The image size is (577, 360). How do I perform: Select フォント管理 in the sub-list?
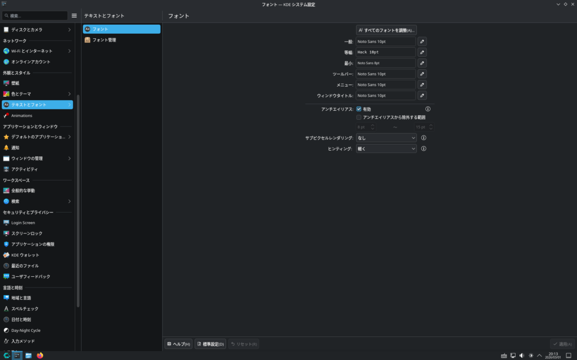click(x=104, y=40)
